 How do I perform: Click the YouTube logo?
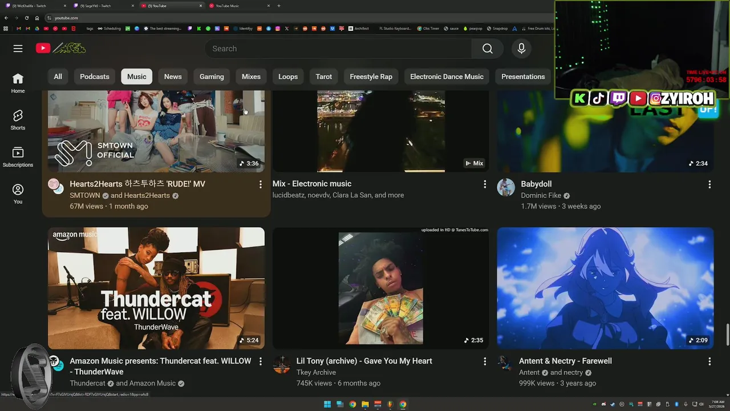tap(61, 49)
